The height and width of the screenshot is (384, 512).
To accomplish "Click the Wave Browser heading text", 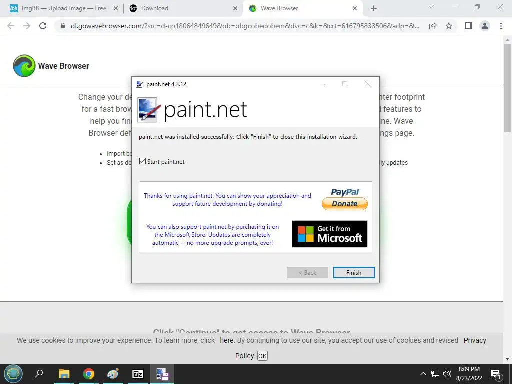I will click(x=63, y=66).
